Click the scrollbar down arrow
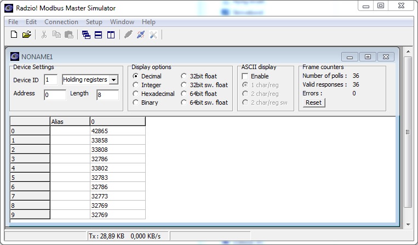418x245 pixels. coord(408,225)
